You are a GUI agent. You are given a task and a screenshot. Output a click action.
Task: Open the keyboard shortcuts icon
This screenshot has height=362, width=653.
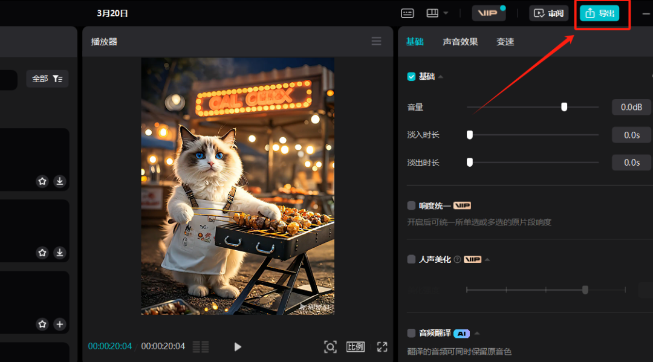pyautogui.click(x=408, y=13)
